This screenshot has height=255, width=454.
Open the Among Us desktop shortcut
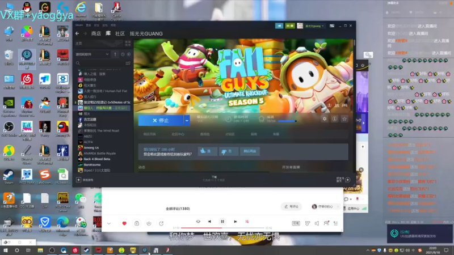[x=63, y=129]
